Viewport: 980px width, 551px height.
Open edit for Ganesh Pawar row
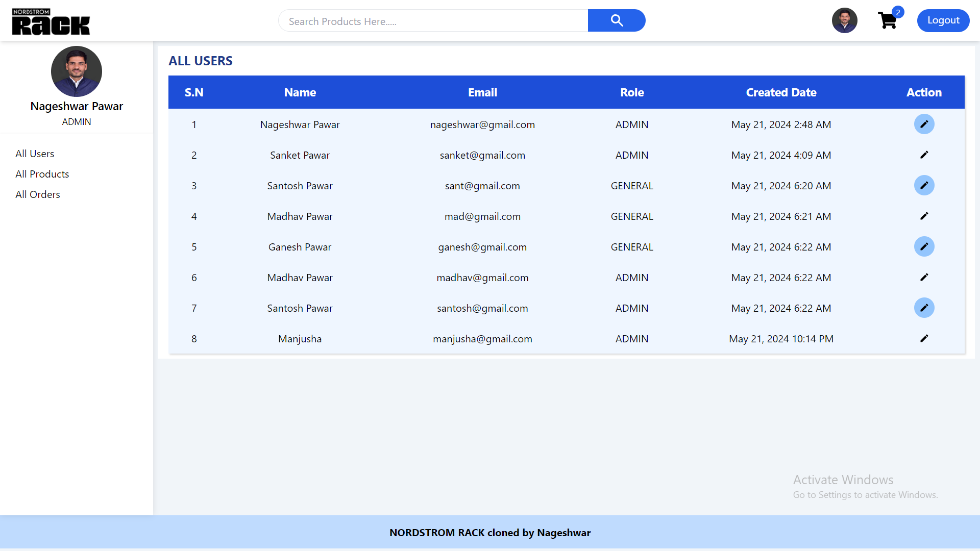pos(924,246)
